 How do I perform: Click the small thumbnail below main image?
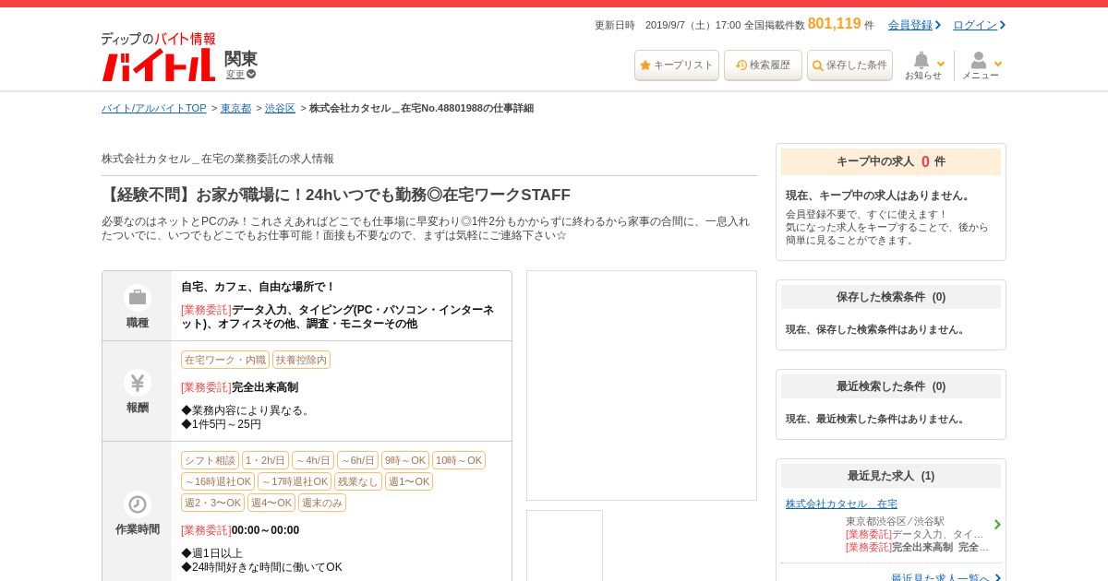(564, 545)
